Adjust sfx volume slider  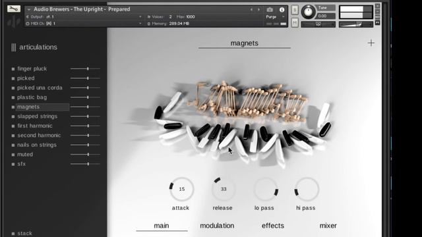point(85,164)
